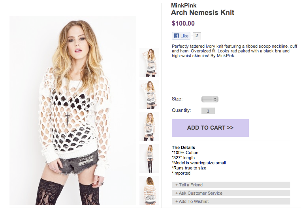Click the MinkPink brand name heading
The height and width of the screenshot is (212, 301).
pyautogui.click(x=184, y=6)
